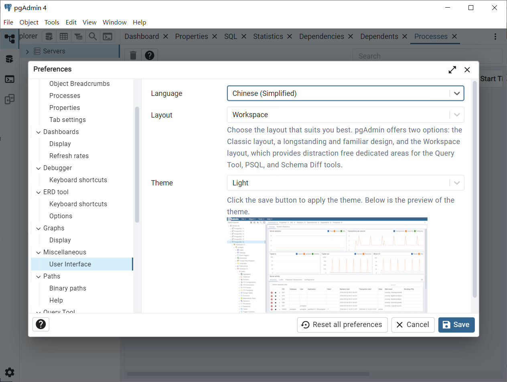Click the help icon next to trash in Processes
The height and width of the screenshot is (382, 507).
(150, 55)
